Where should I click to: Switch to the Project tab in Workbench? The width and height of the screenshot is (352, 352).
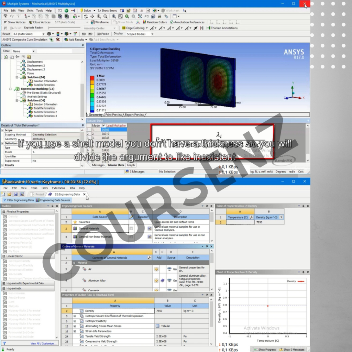(x=37, y=195)
